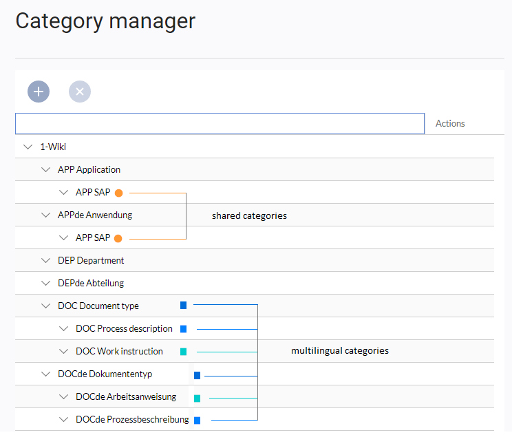This screenshot has width=512, height=446.
Task: Select the DOCde Prozessbeschreibung category
Action: [x=132, y=419]
